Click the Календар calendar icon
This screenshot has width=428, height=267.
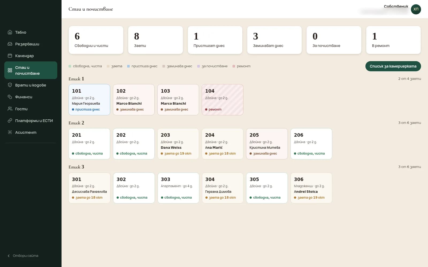click(10, 56)
